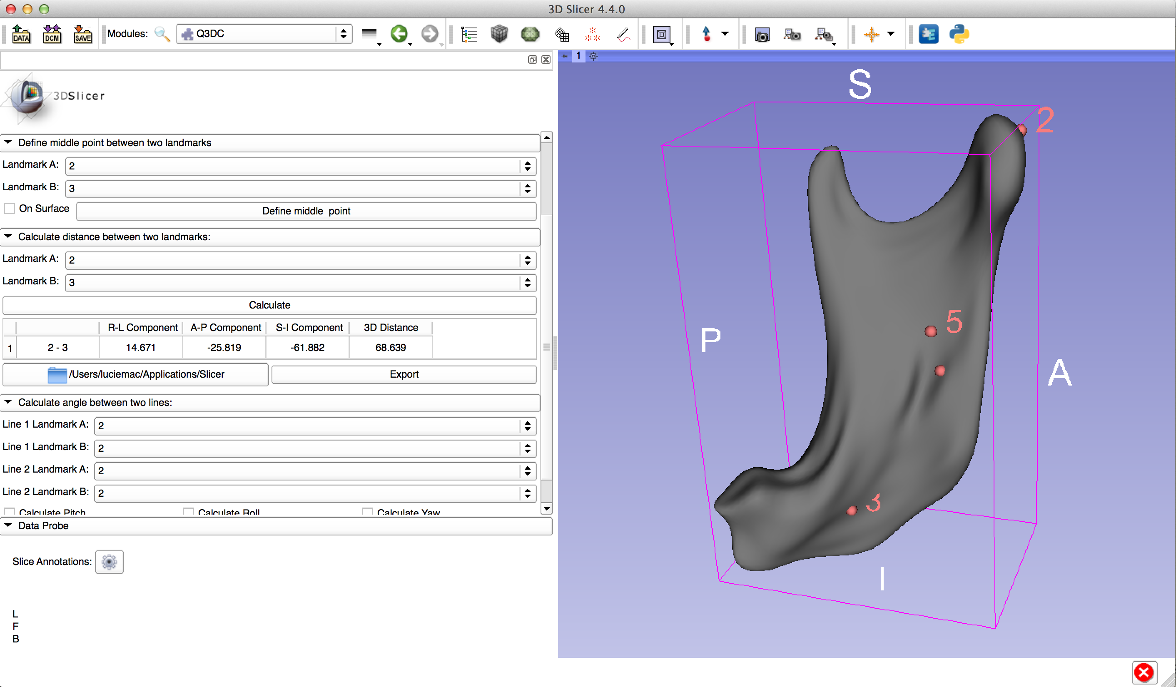This screenshot has height=687, width=1176.
Task: Check the Calculate Pitch checkbox
Action: click(x=10, y=512)
